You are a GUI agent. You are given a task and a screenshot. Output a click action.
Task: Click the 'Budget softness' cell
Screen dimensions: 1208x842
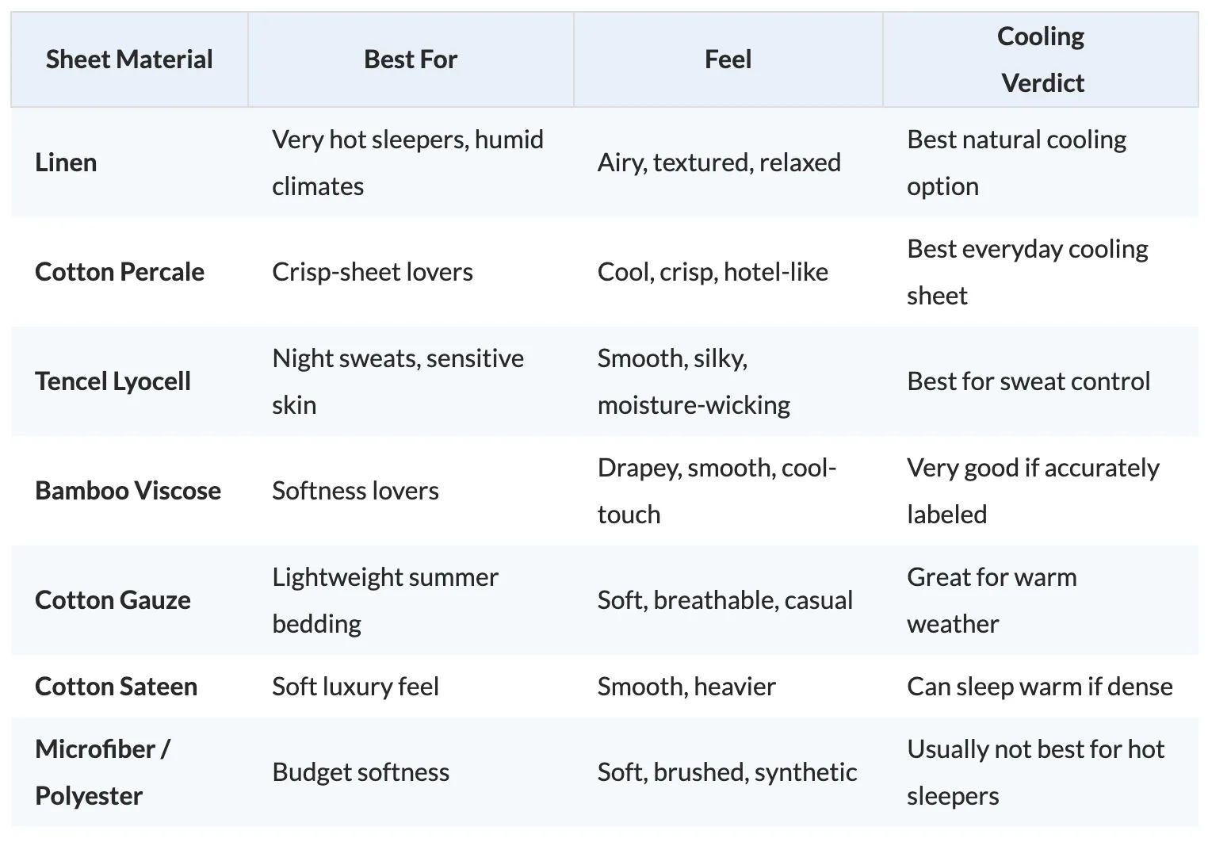point(361,772)
